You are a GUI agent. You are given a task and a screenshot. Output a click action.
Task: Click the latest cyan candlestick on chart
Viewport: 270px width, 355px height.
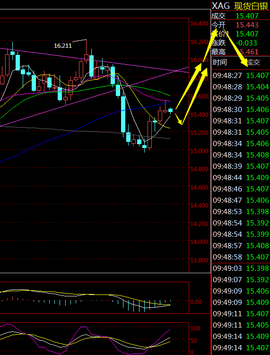click(x=171, y=110)
